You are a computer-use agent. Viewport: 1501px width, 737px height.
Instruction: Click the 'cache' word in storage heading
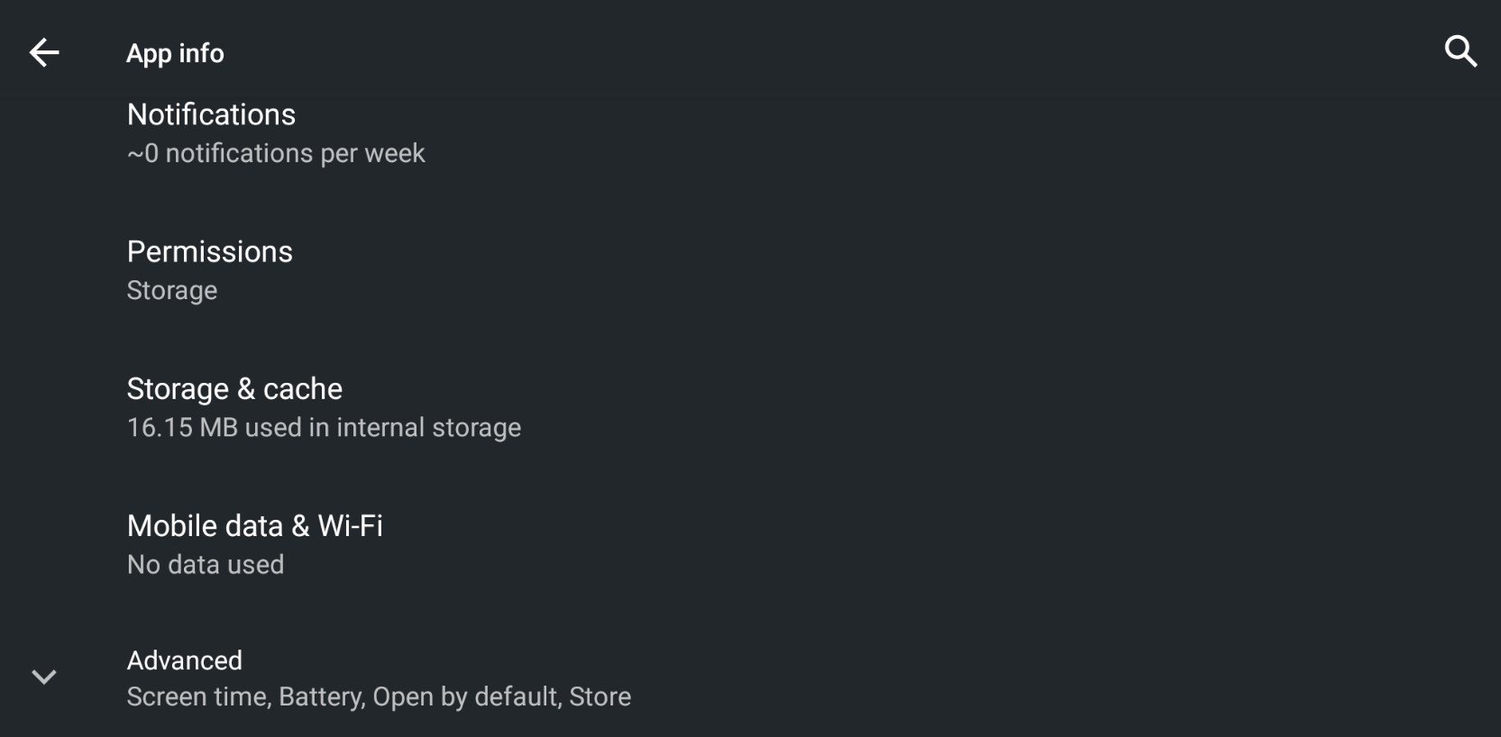303,389
